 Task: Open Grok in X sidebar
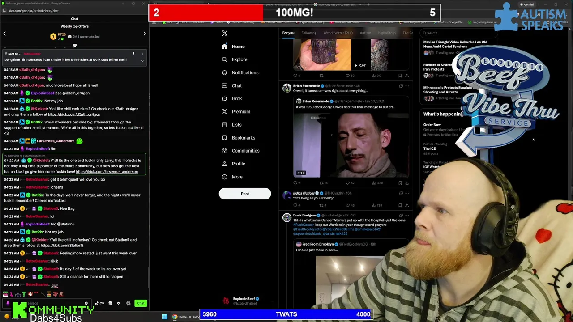click(x=232, y=98)
